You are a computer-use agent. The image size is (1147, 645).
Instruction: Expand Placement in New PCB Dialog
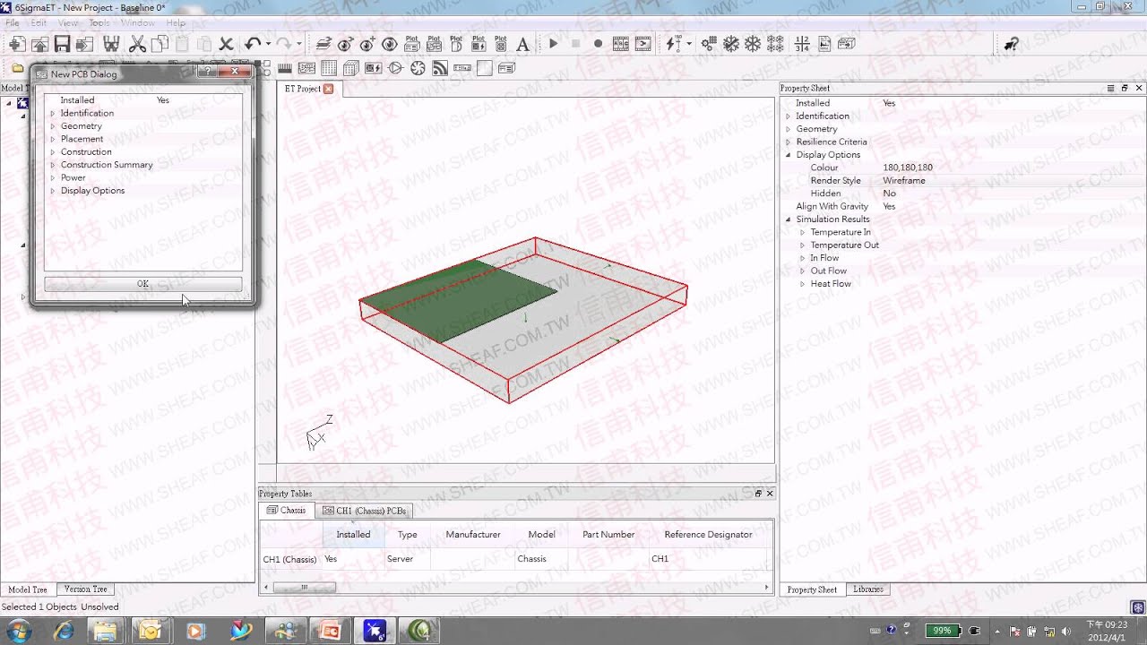click(x=53, y=139)
